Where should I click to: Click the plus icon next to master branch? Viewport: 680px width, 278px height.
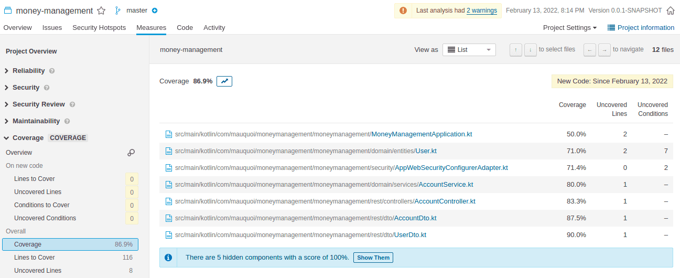click(x=155, y=10)
